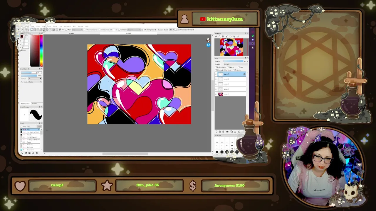The height and width of the screenshot is (211, 376).
Task: Select the circle snap icon
Action: [47, 30]
